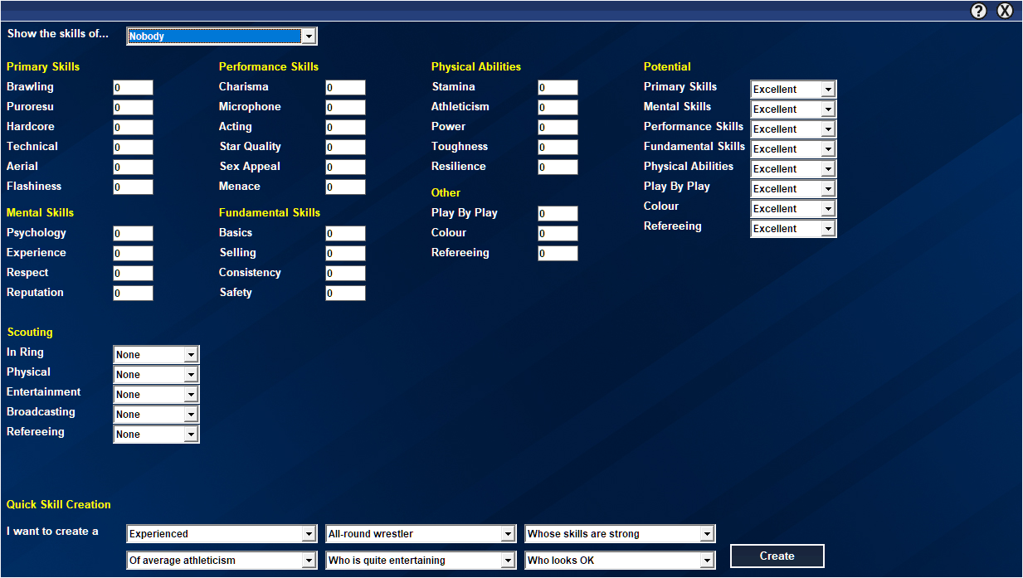Click the Stamina input box
Viewport: 1023px width, 578px height.
pos(558,88)
